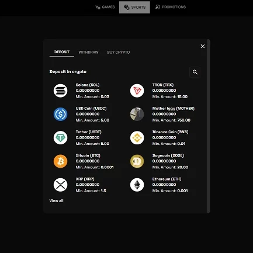Select the red TRON icon
Image resolution: width=253 pixels, height=253 pixels.
pos(137,91)
